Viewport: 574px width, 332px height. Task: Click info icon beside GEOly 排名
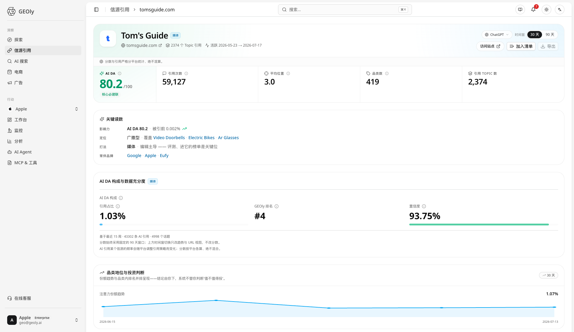[x=277, y=206]
